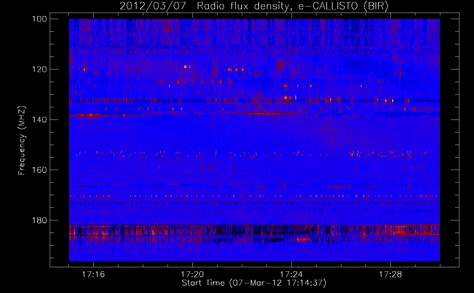474x293 pixels.
Task: Click the 100 frequency tick label
Action: pyautogui.click(x=39, y=19)
